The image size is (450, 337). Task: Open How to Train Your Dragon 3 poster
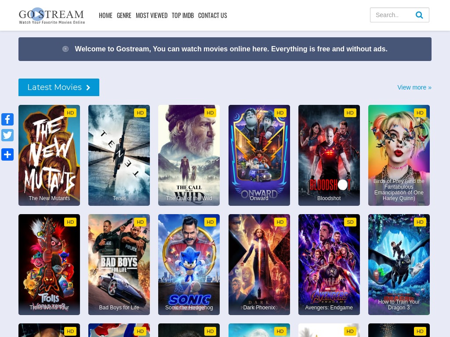pyautogui.click(x=399, y=265)
